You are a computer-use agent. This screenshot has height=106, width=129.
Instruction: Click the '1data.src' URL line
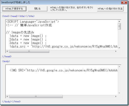click(63, 47)
